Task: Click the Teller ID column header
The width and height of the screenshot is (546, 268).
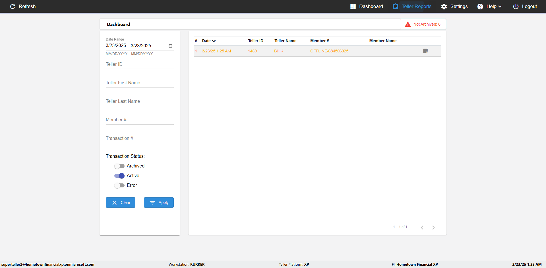Action: [256, 41]
